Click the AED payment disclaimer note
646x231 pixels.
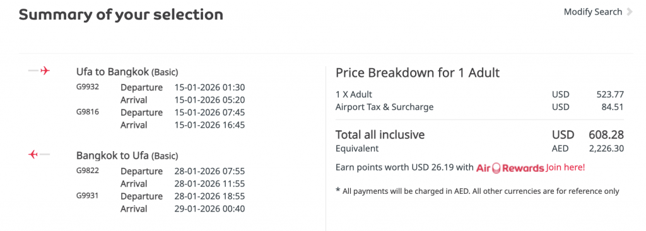pos(478,191)
